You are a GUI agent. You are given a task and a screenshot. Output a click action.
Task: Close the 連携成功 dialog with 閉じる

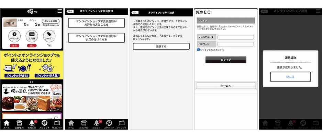pyautogui.click(x=290, y=77)
